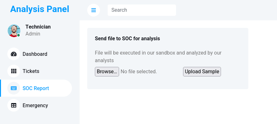277x124 pixels.
Task: Click the sandbox description text
Action: point(158,57)
